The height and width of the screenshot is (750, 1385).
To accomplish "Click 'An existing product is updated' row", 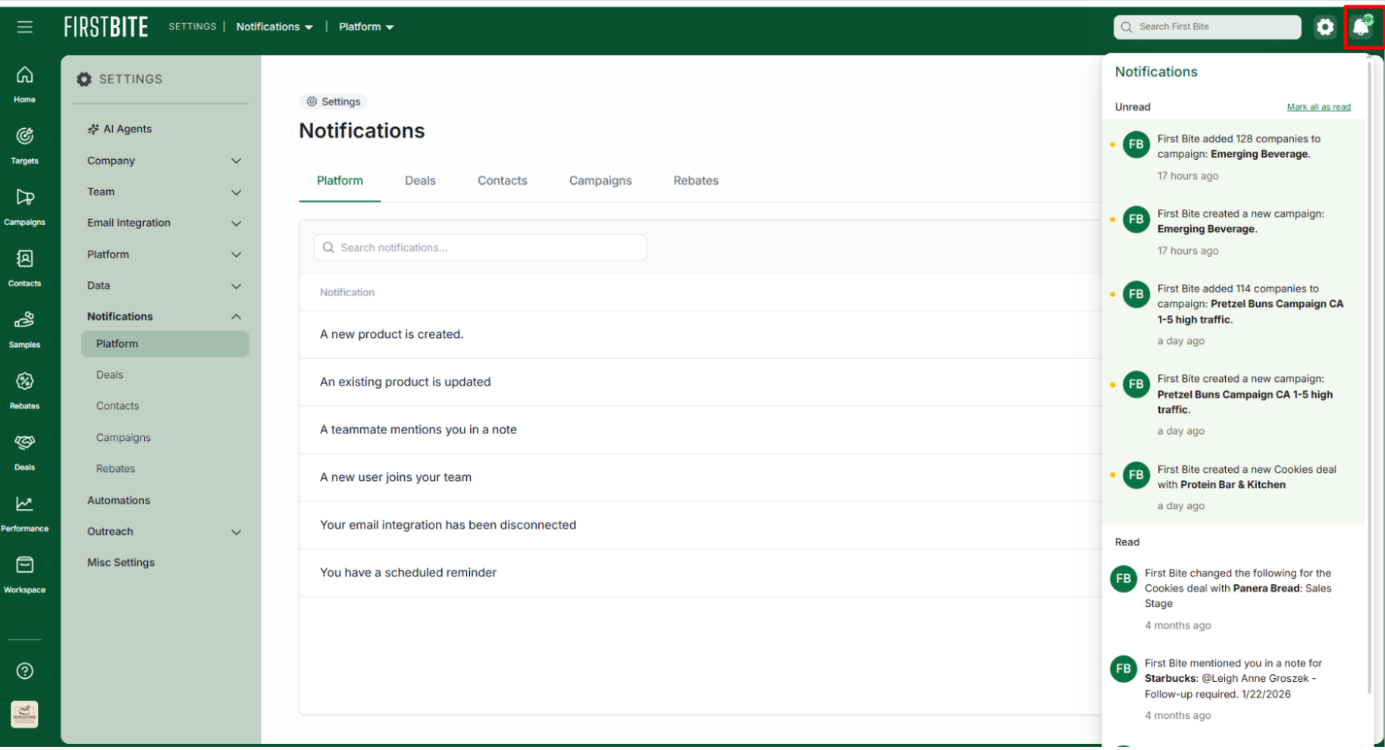I will 700,383.
